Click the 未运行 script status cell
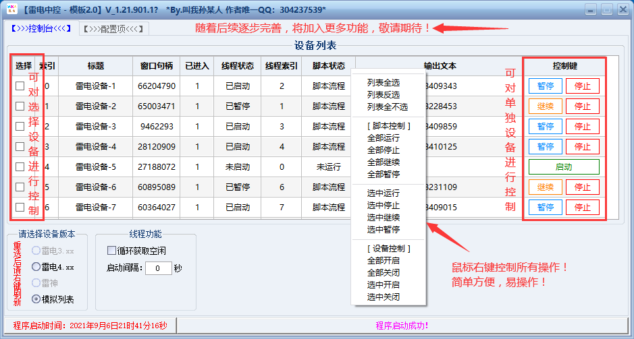Viewport: 634px width, 339px height. [329, 166]
